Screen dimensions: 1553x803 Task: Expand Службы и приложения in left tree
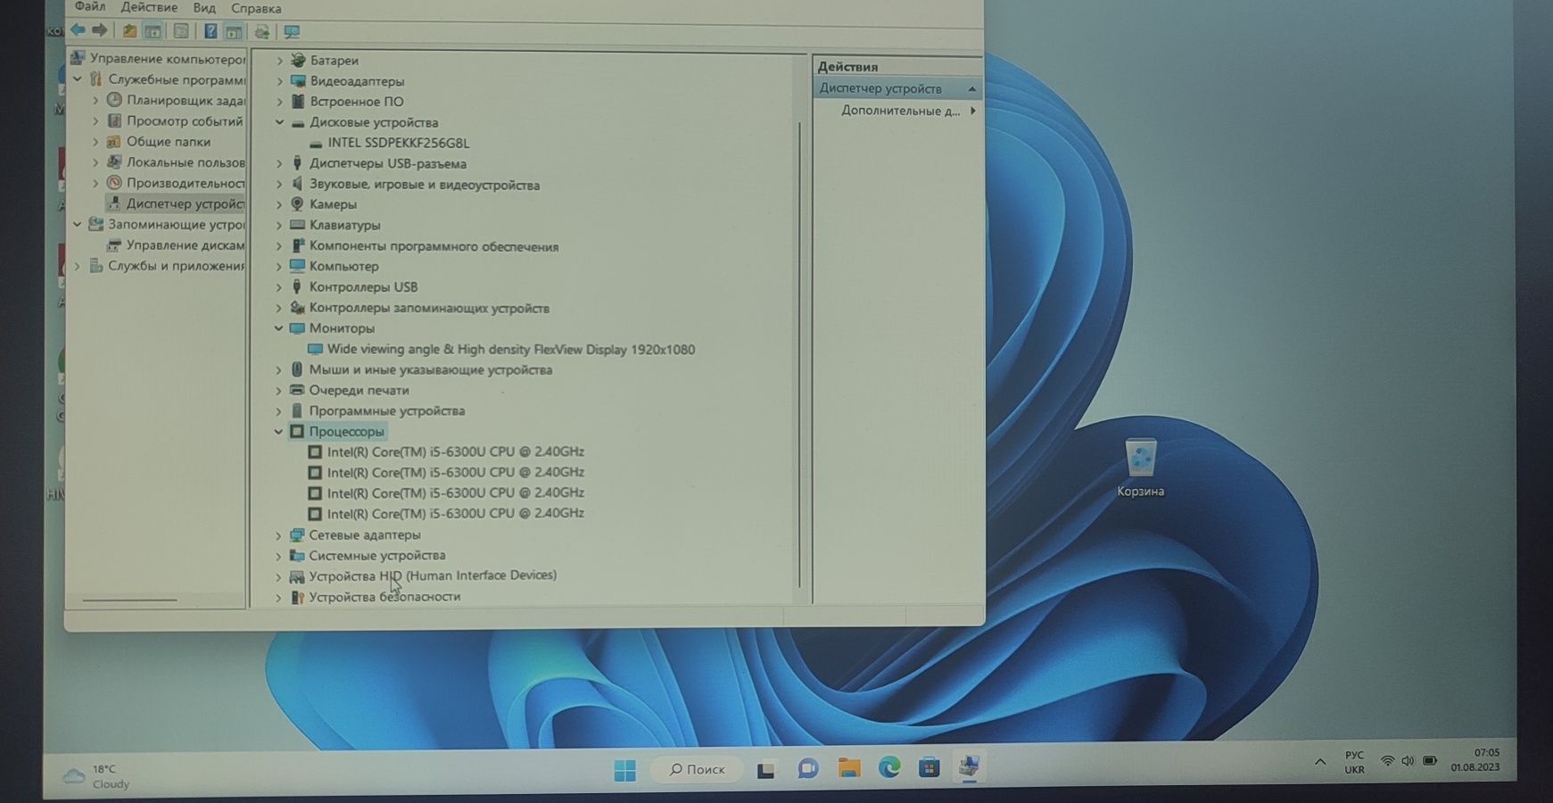point(77,266)
